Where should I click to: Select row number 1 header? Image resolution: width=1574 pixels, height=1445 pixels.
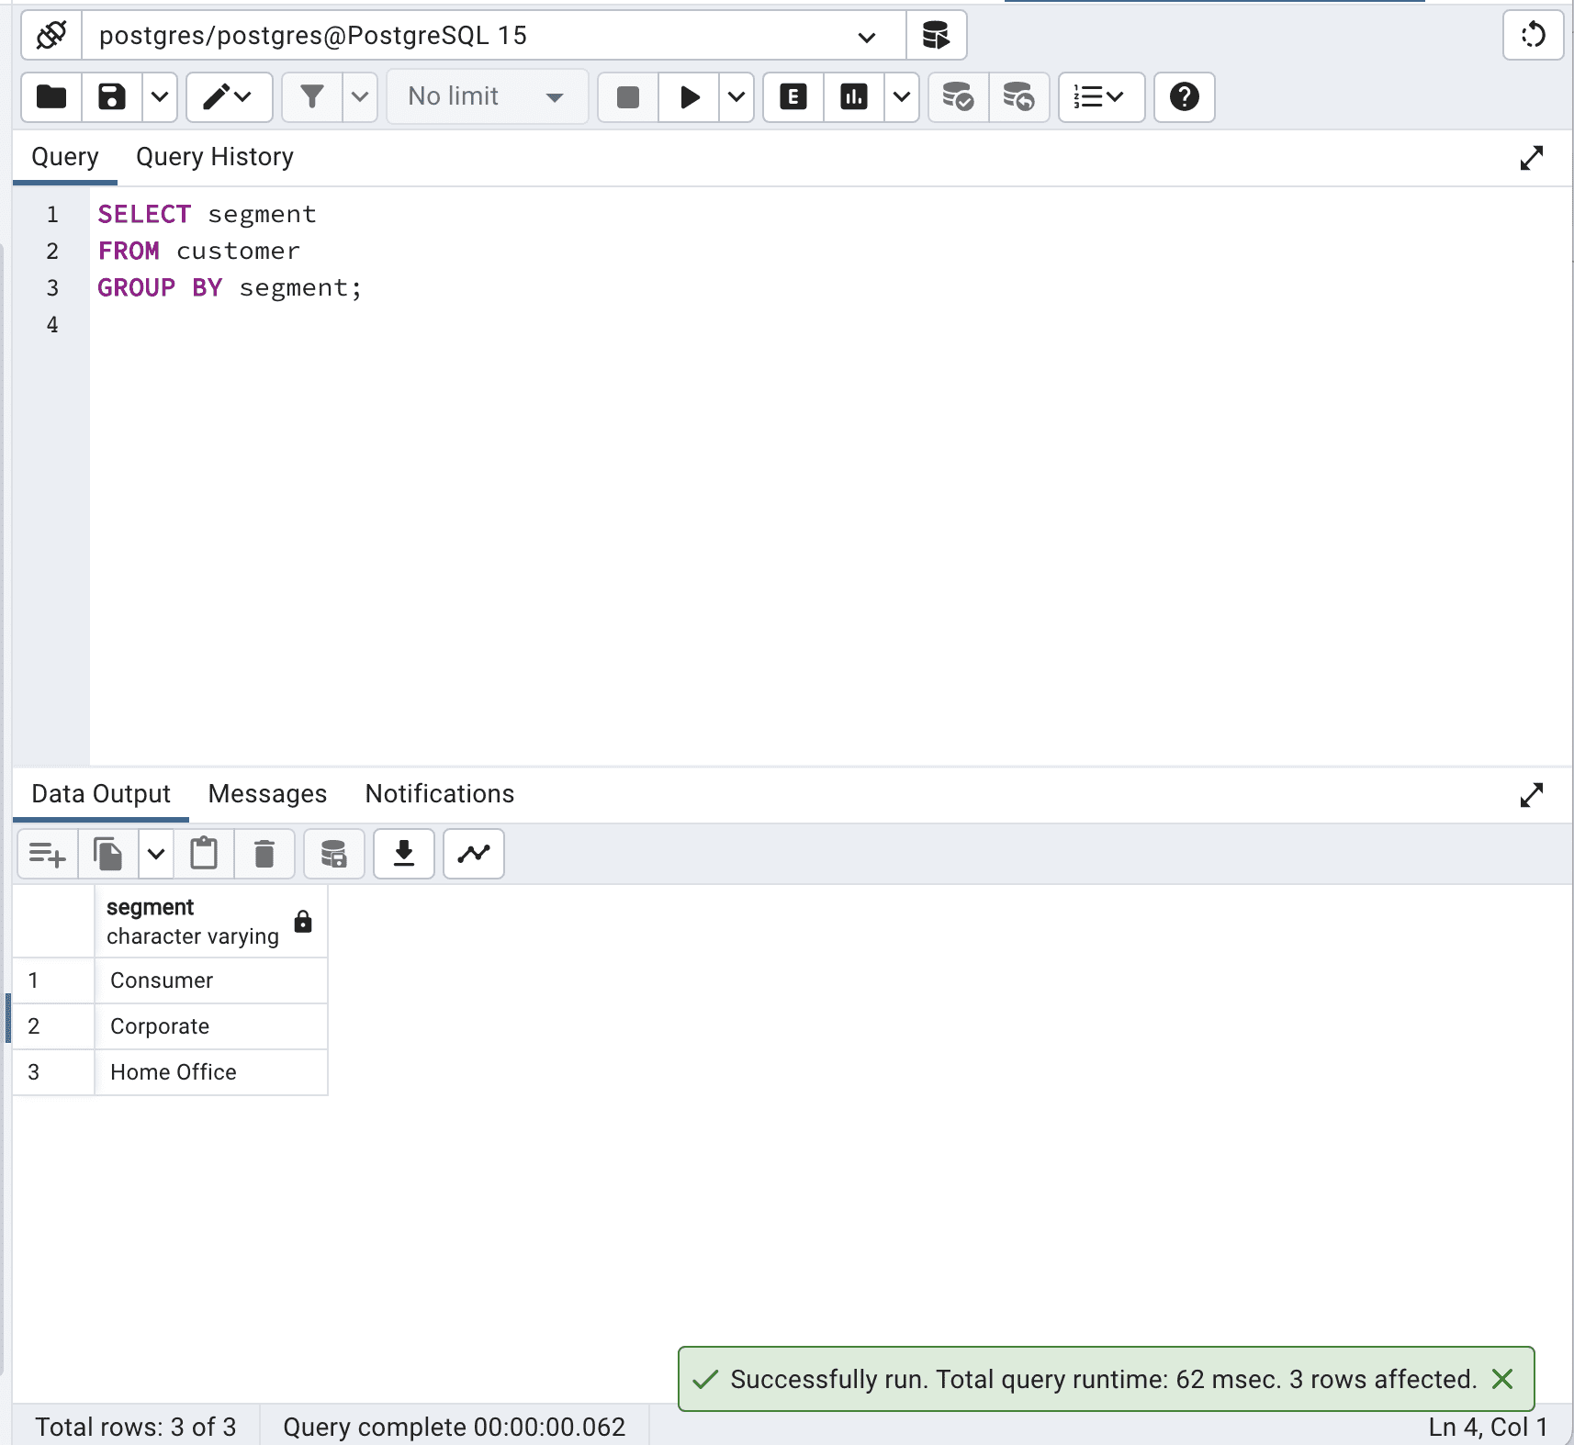tap(53, 980)
